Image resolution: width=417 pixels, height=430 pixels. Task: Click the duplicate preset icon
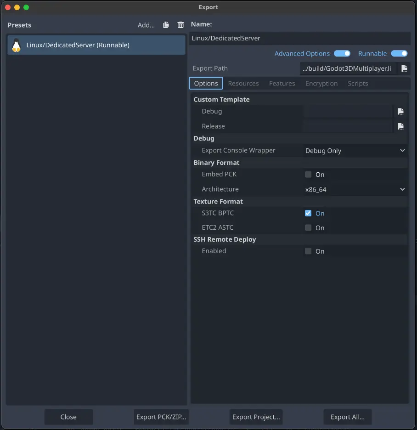click(x=166, y=25)
